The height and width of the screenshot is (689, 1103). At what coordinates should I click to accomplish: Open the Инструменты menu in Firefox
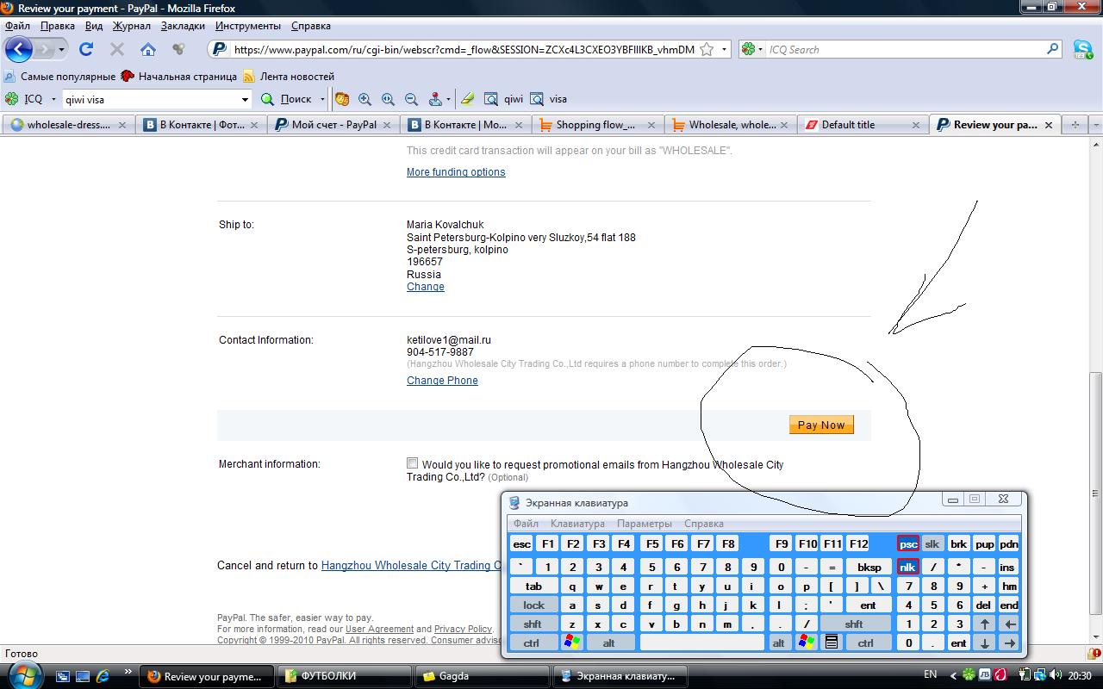coord(248,26)
